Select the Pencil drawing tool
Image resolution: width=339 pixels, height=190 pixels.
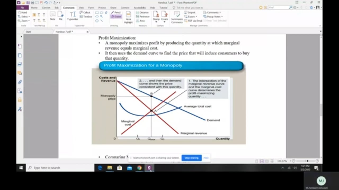[x=116, y=12]
